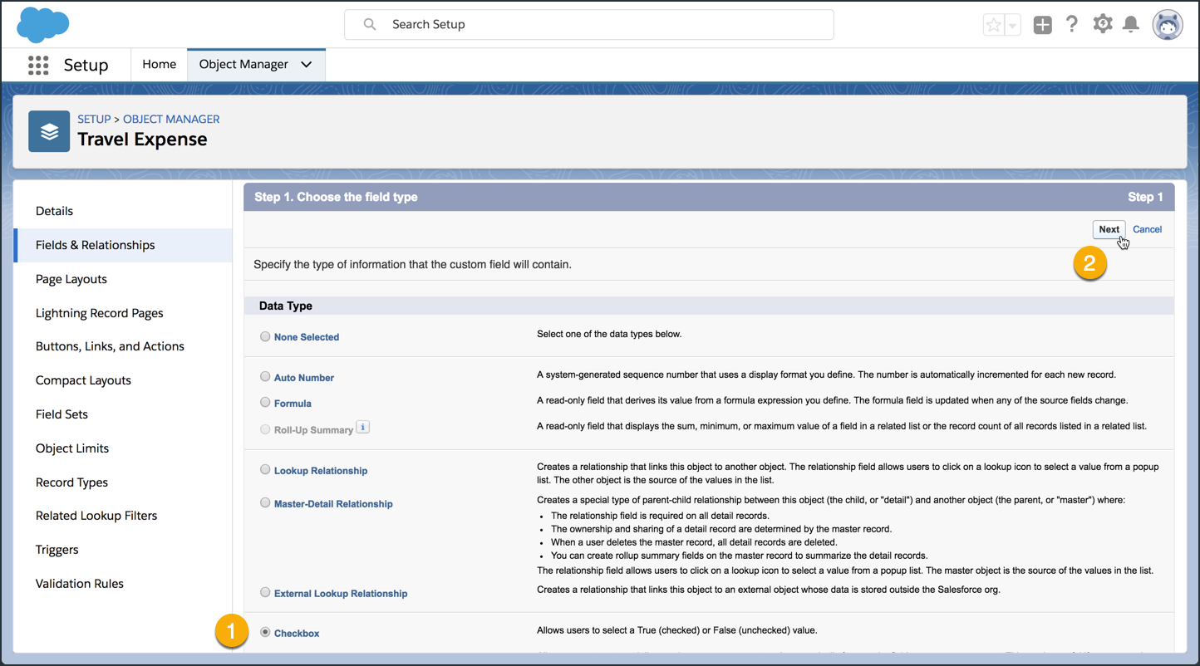Click the Travel Expense page title

pos(142,140)
